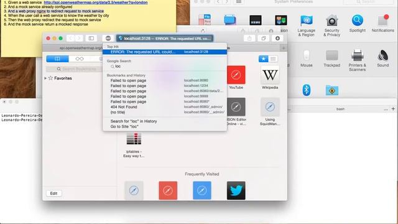Click Safari's sidebar toggle toolbar button
398x224 pixels.
[x=91, y=39]
